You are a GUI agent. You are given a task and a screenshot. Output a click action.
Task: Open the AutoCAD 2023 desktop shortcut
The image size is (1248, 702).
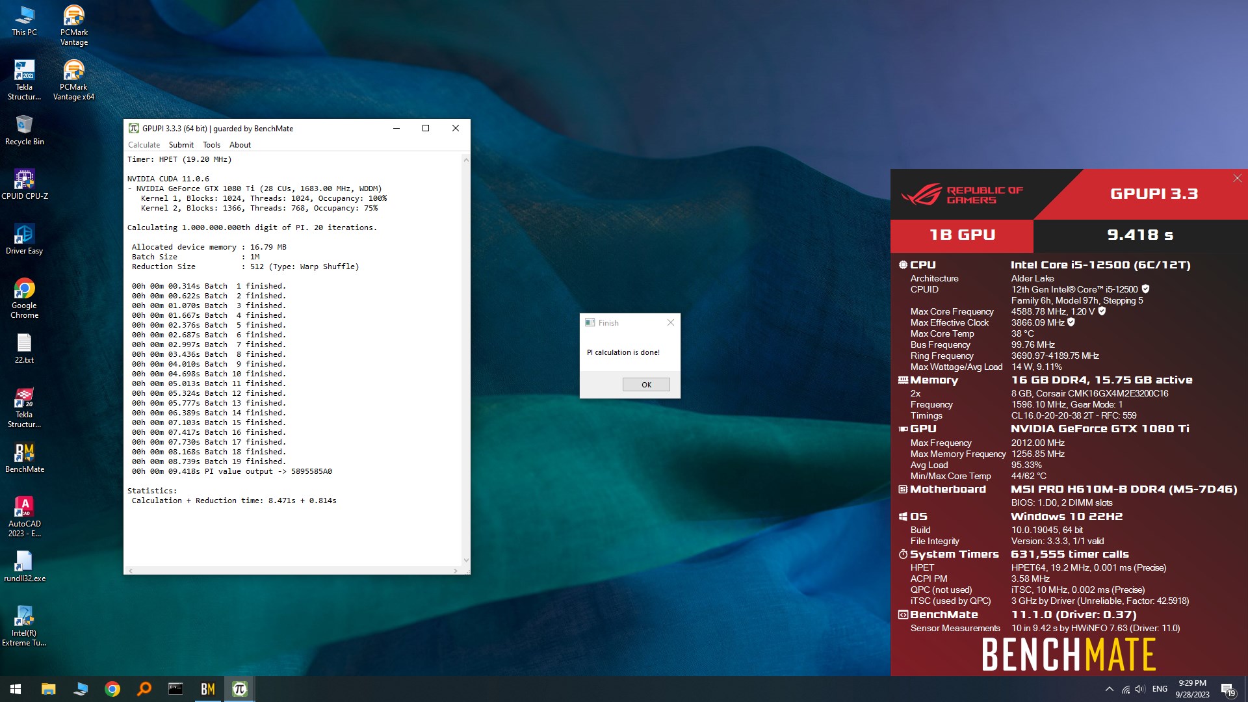click(x=24, y=517)
